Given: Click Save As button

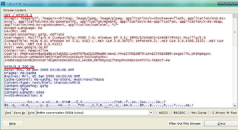Looking at the screenshot, I should click(x=19, y=113).
